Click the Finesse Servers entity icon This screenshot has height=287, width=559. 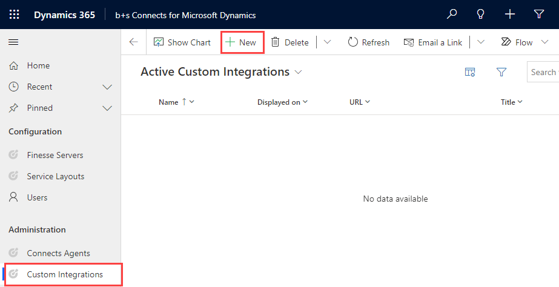tap(13, 155)
